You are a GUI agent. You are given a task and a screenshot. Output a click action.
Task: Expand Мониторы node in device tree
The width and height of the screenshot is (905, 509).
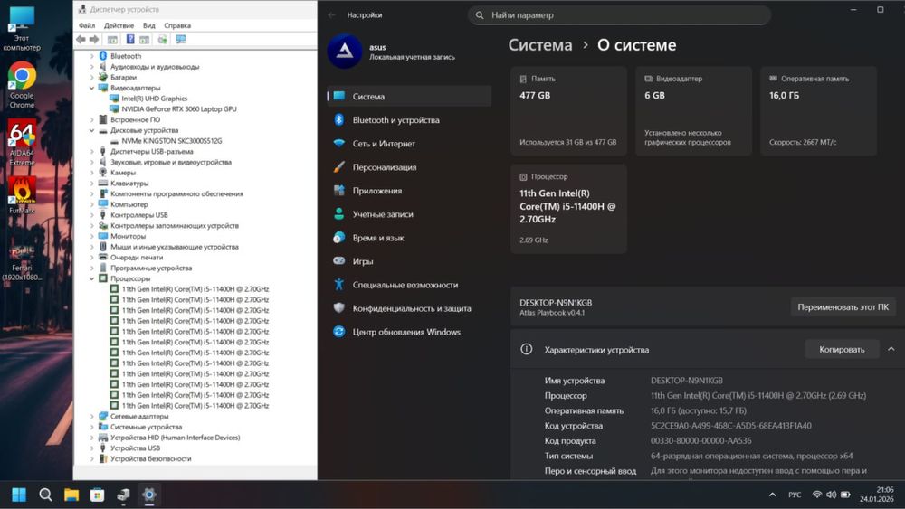[91, 236]
